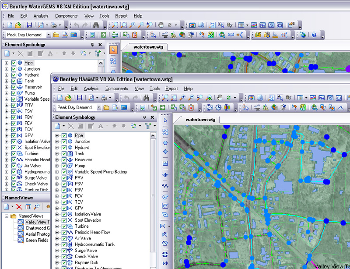This screenshot has width=350, height=269.
Task: Open Tools menu in WaterGEMS window
Action: (104, 16)
